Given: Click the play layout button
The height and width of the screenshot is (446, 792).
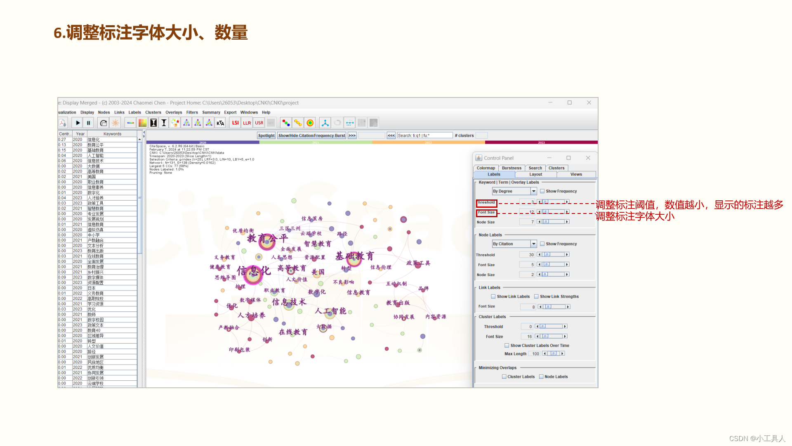Looking at the screenshot, I should (x=78, y=123).
